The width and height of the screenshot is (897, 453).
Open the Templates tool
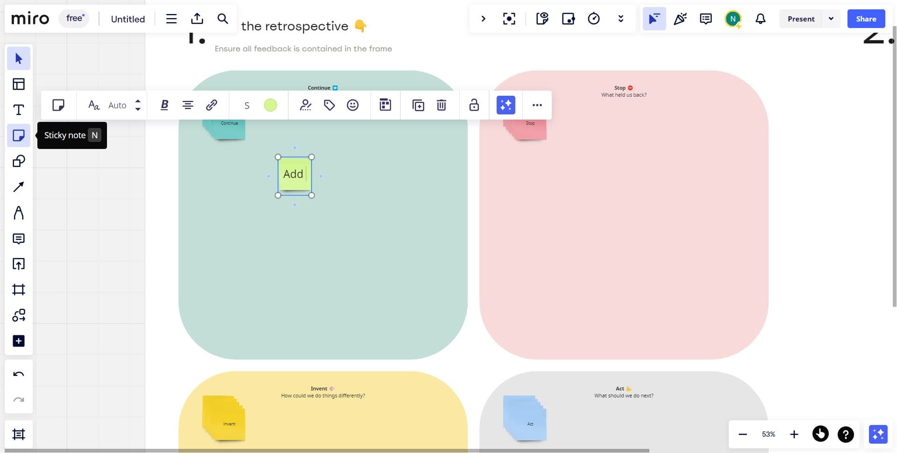(x=19, y=84)
